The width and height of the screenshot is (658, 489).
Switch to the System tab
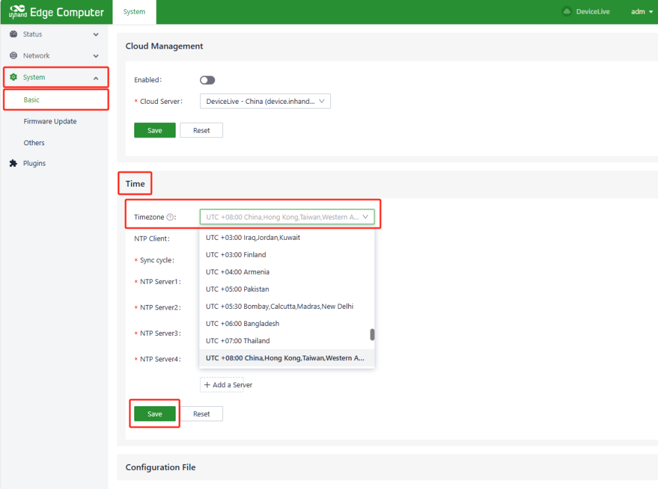pos(134,12)
